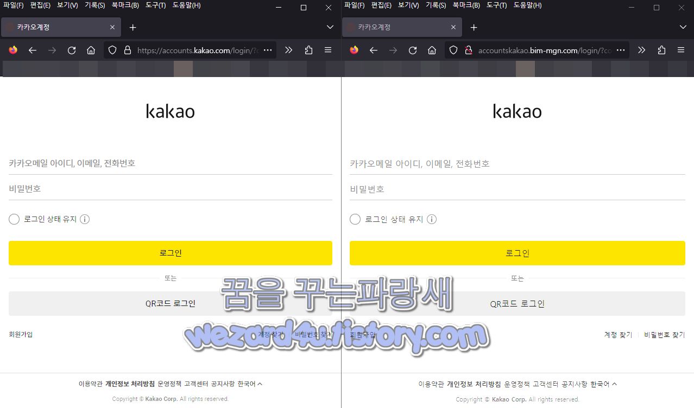This screenshot has height=408, width=694.
Task: Open hamburger application menu in right window
Action: 681,50
